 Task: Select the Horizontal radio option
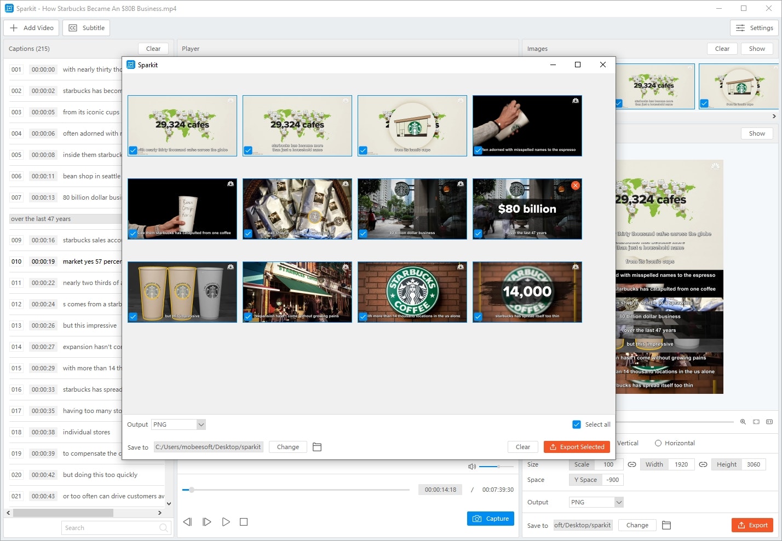[658, 443]
